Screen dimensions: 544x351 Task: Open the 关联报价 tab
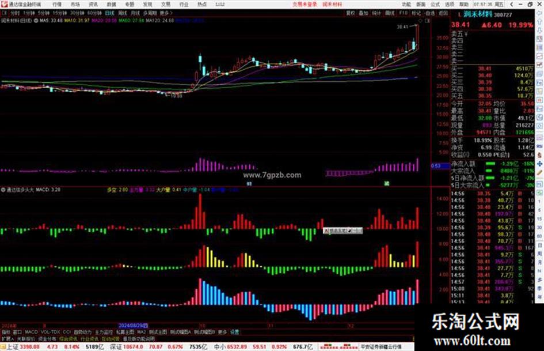click(26, 338)
